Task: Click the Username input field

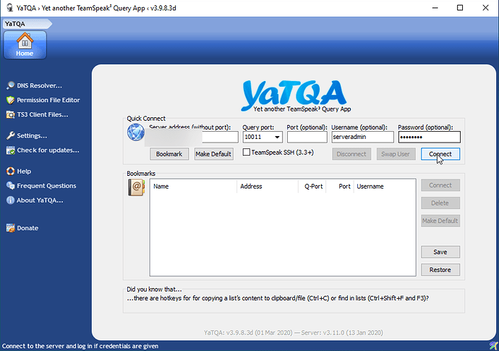Action: click(362, 137)
